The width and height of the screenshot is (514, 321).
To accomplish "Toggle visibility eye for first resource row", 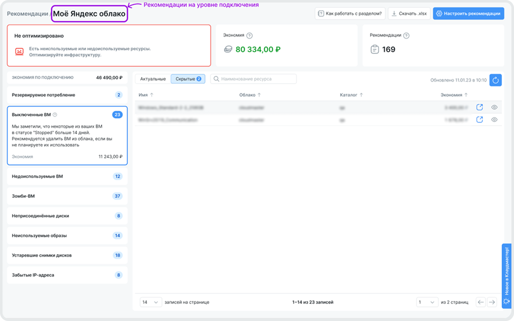I will point(494,107).
